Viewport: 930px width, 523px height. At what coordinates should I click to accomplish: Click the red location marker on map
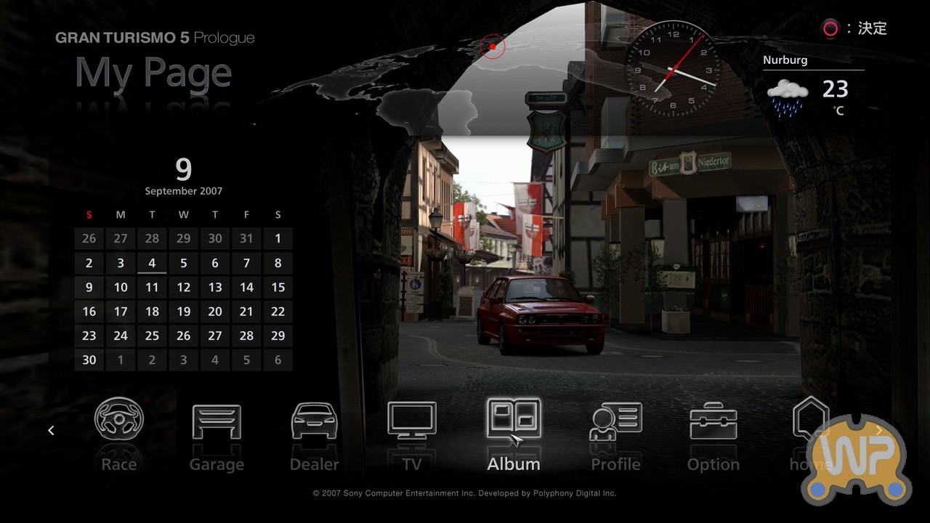click(x=493, y=47)
